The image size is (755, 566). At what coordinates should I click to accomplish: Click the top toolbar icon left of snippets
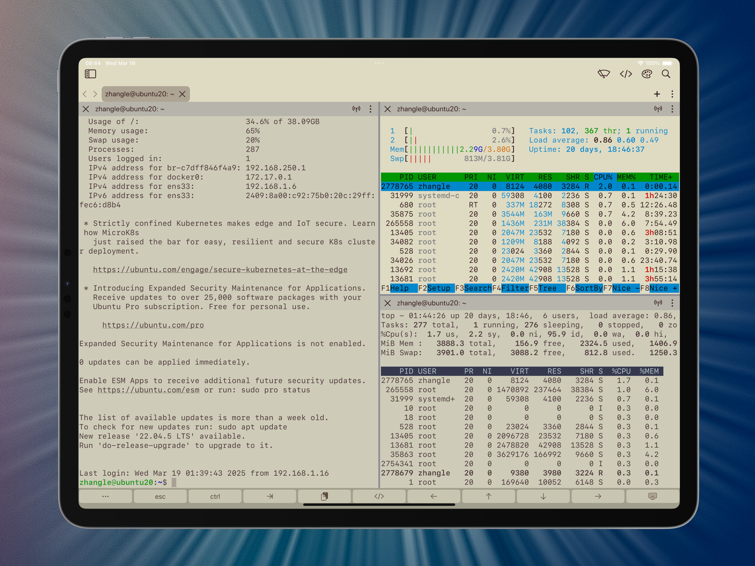[604, 74]
